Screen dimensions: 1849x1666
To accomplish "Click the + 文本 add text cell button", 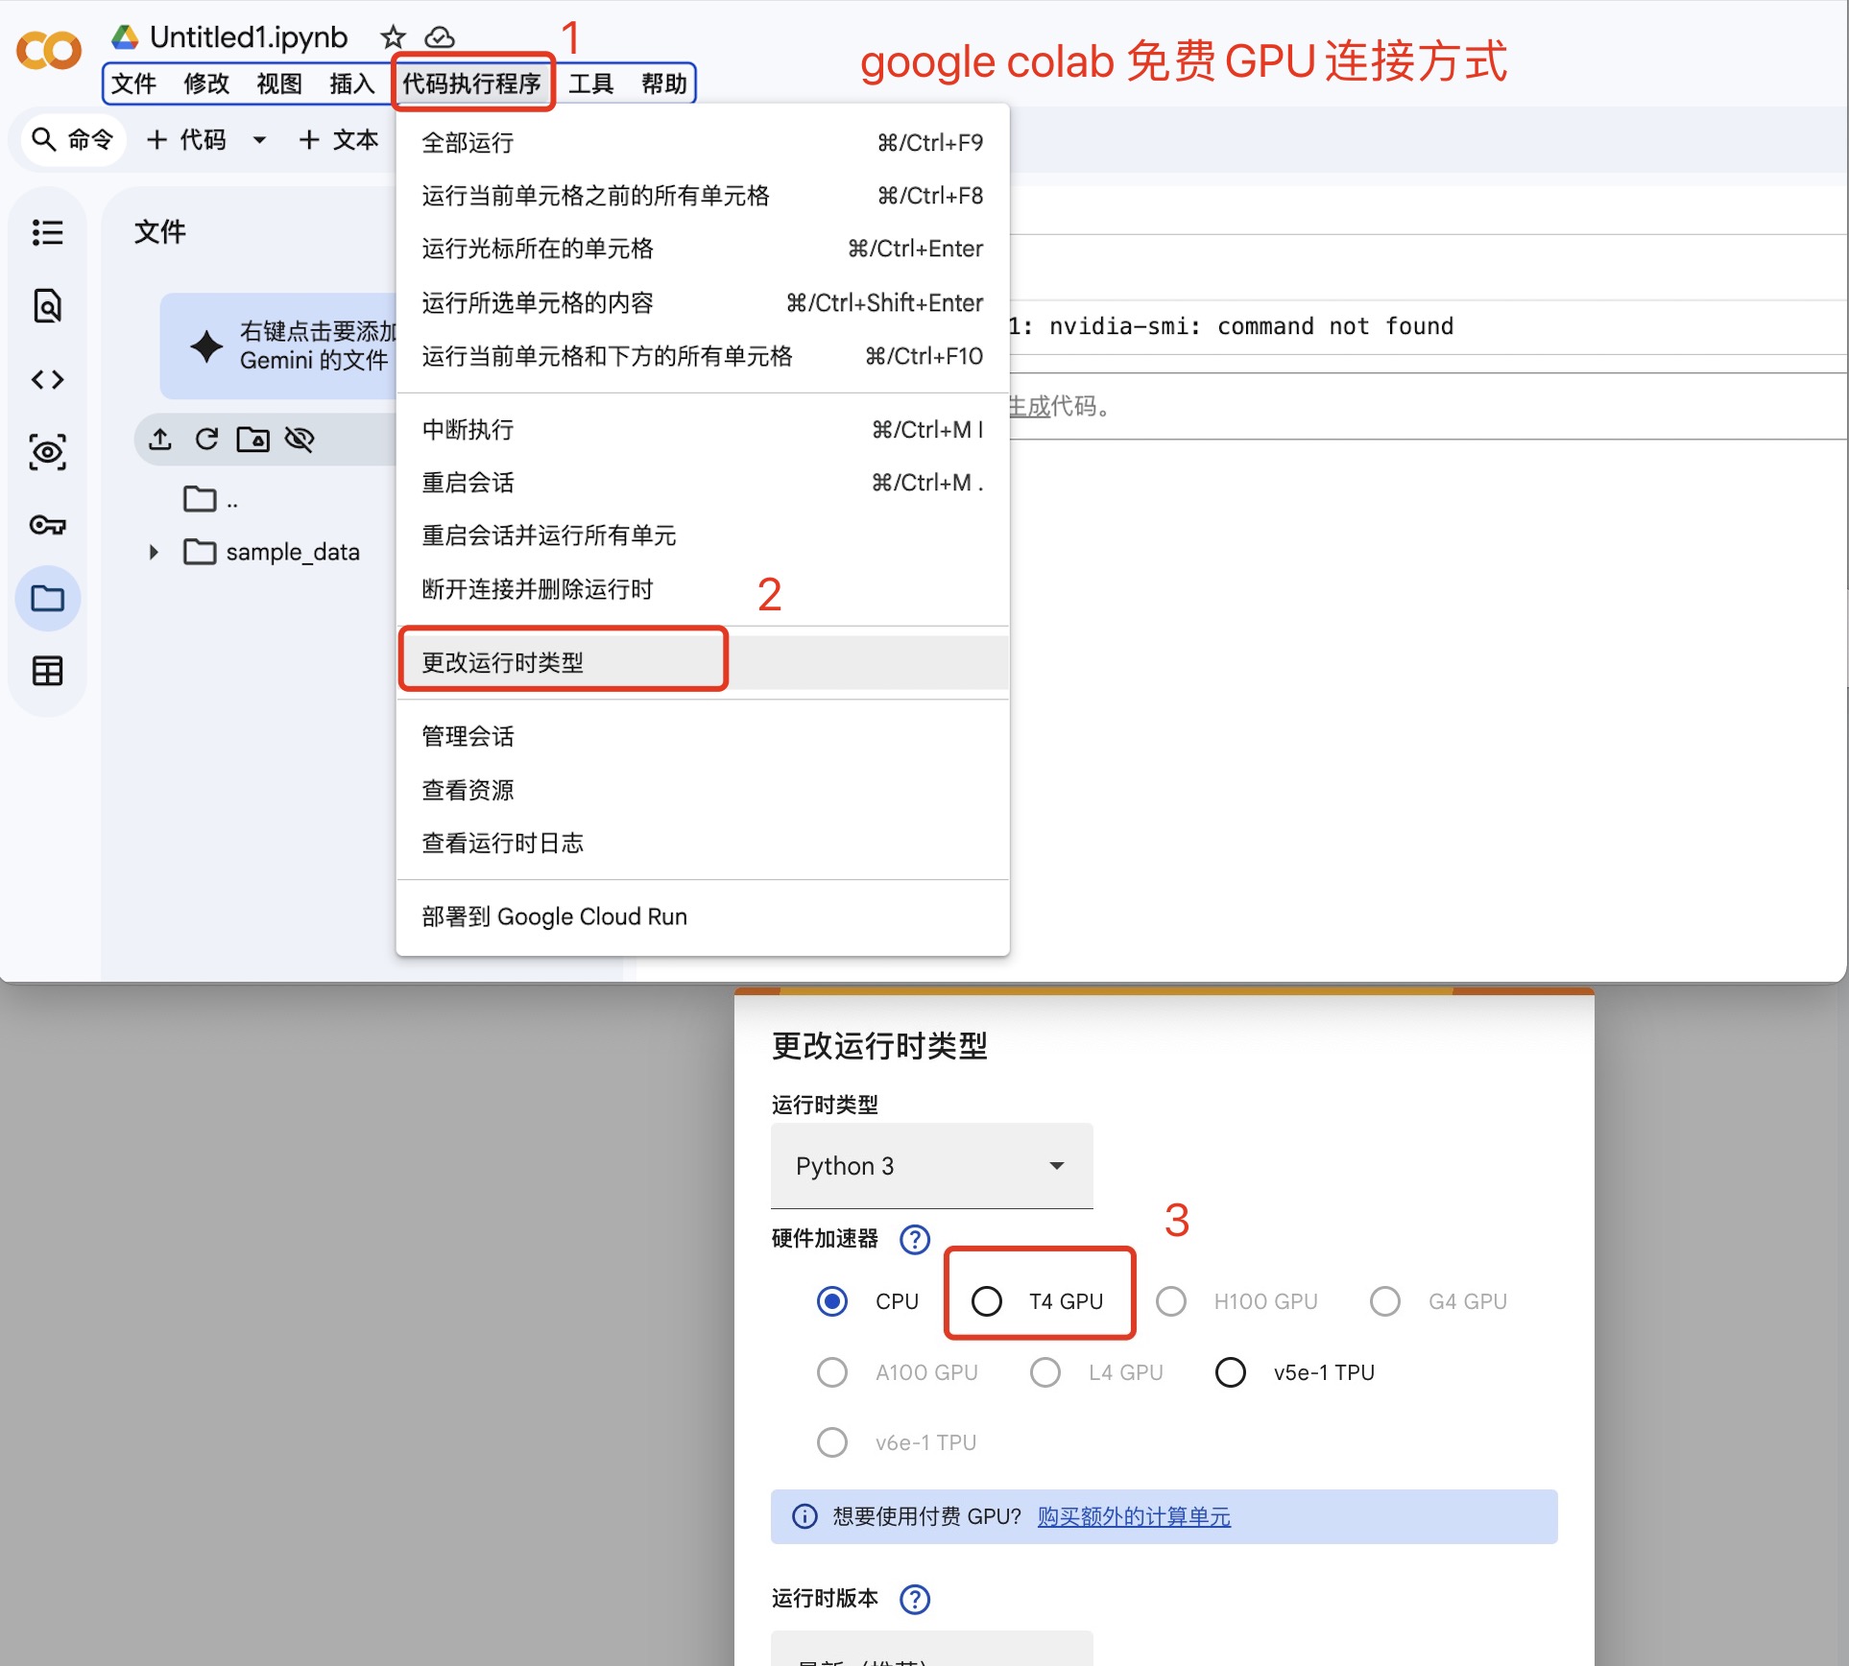I will (x=339, y=140).
